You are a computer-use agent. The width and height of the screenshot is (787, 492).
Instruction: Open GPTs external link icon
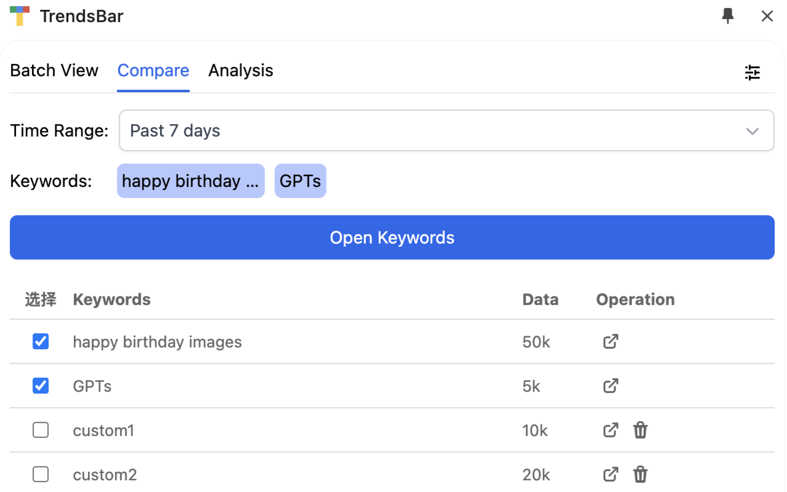(611, 386)
